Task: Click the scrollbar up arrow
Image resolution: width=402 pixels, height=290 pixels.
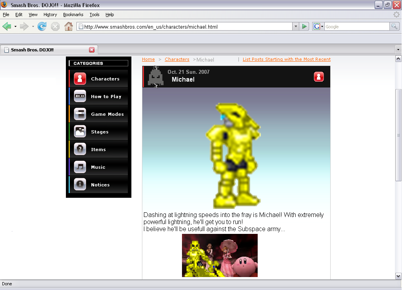Action: pos(398,59)
